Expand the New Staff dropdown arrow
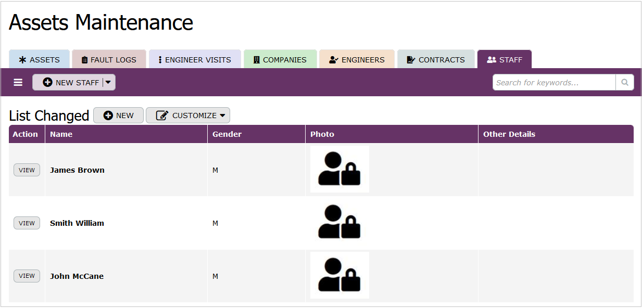Viewport: 642px width, 308px height. point(108,83)
